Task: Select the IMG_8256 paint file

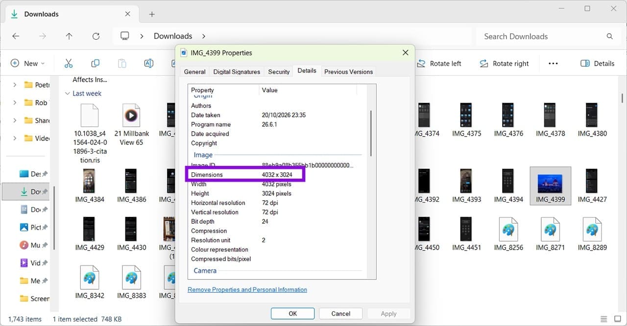Action: coord(508,234)
